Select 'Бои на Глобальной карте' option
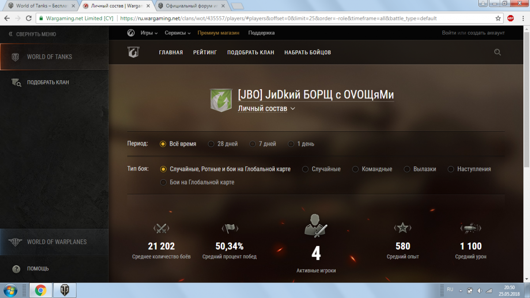The width and height of the screenshot is (530, 298). 197,182
